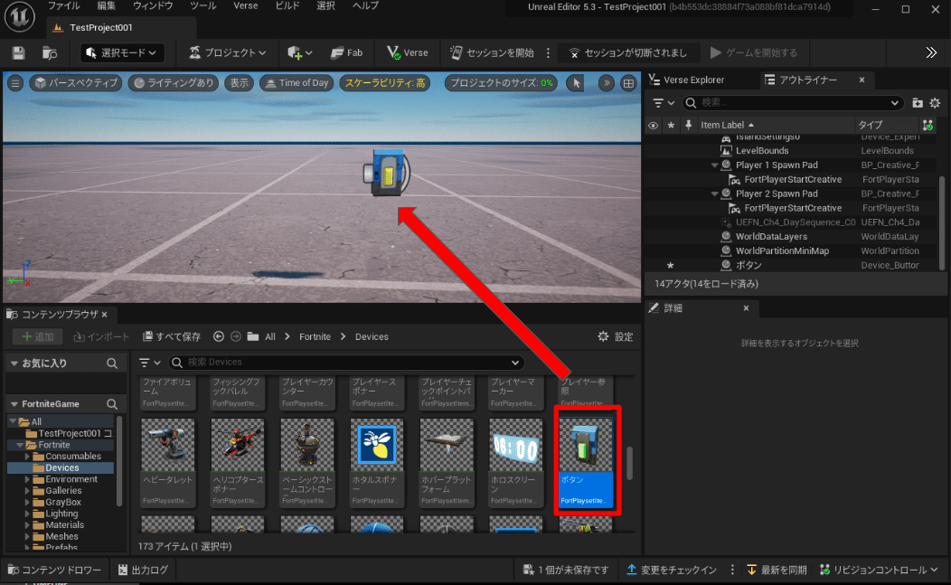Image resolution: width=951 pixels, height=585 pixels.
Task: Toggle viewport layout grid icon
Action: click(x=628, y=83)
